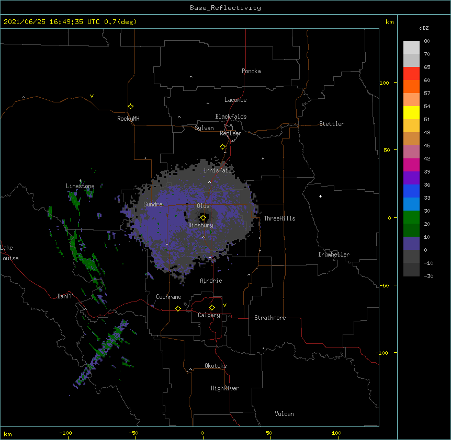
Task: Click the Airdrie city label
Action: point(211,281)
